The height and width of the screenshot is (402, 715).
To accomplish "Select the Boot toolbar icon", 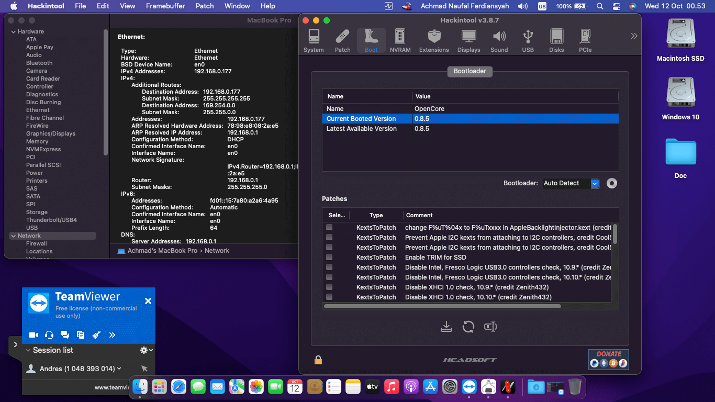I will (371, 40).
